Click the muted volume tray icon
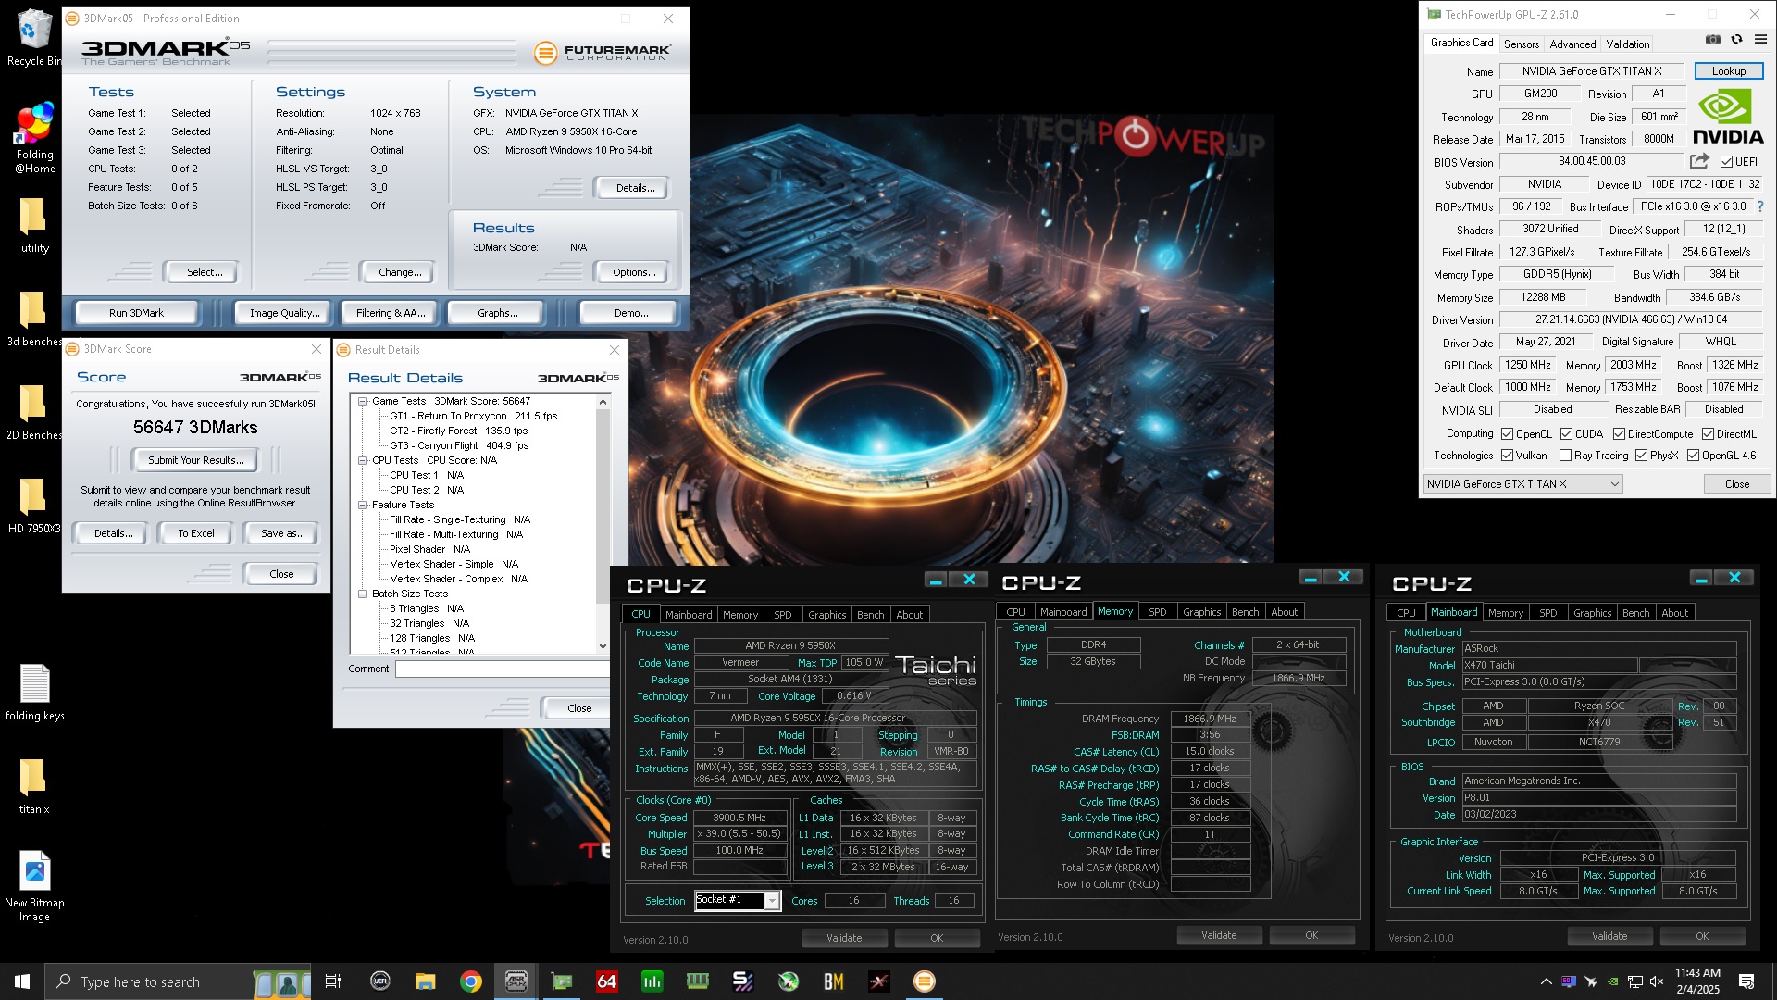The height and width of the screenshot is (1000, 1777). (1657, 981)
